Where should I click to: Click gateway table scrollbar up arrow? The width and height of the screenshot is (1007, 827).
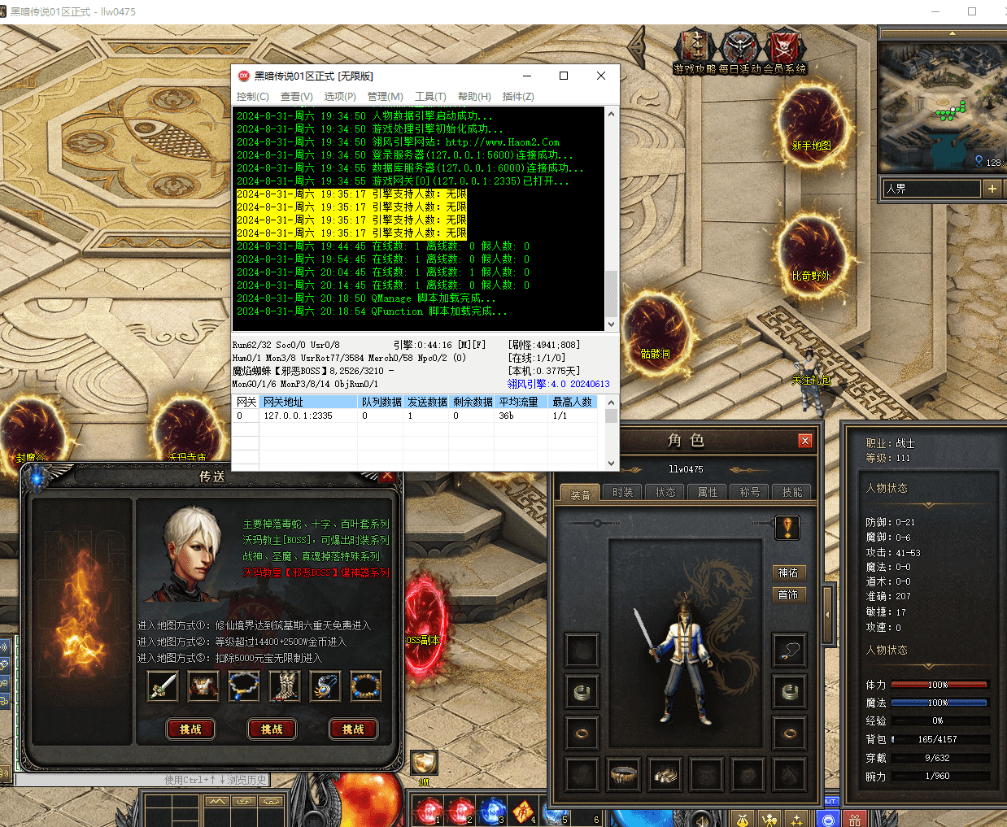click(x=611, y=403)
